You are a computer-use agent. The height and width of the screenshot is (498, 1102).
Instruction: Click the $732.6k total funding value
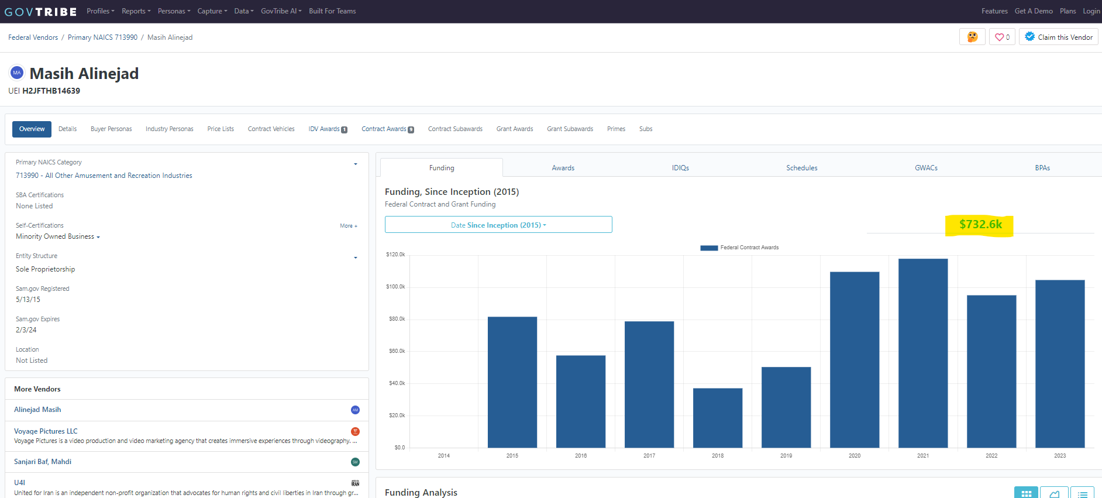980,225
